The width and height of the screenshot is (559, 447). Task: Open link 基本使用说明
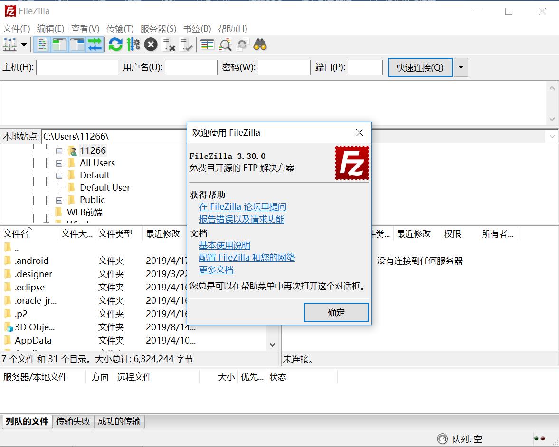224,245
